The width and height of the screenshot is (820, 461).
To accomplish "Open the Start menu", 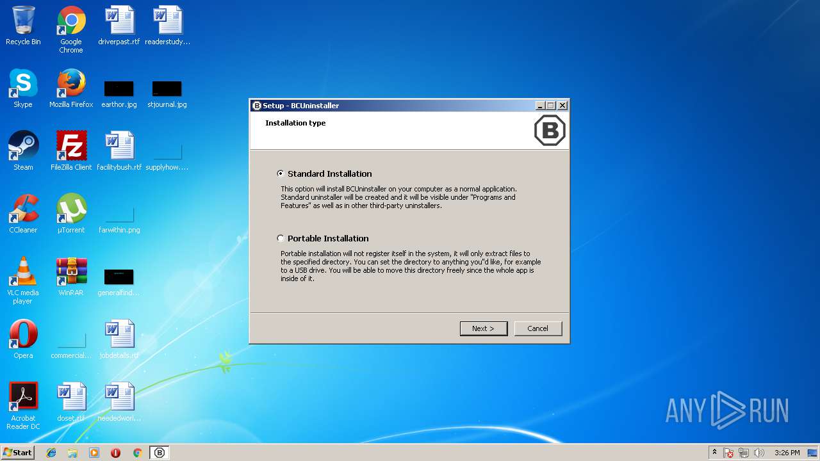I will [17, 453].
